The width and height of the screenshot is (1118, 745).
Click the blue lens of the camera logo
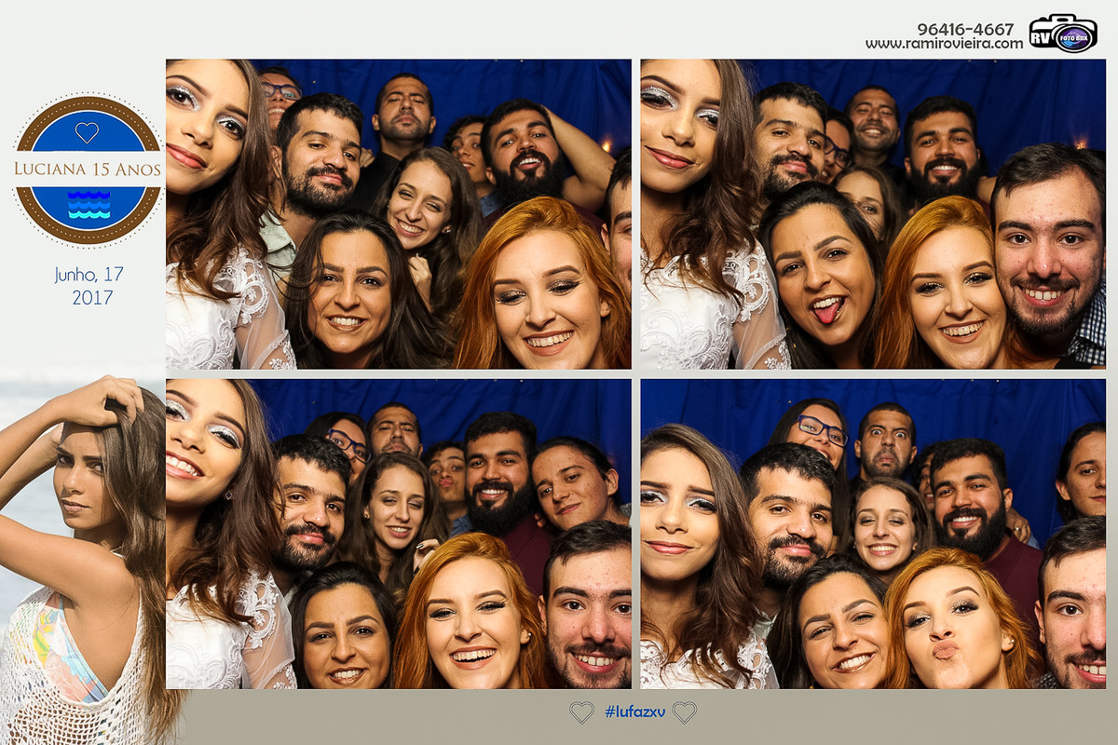1075,37
